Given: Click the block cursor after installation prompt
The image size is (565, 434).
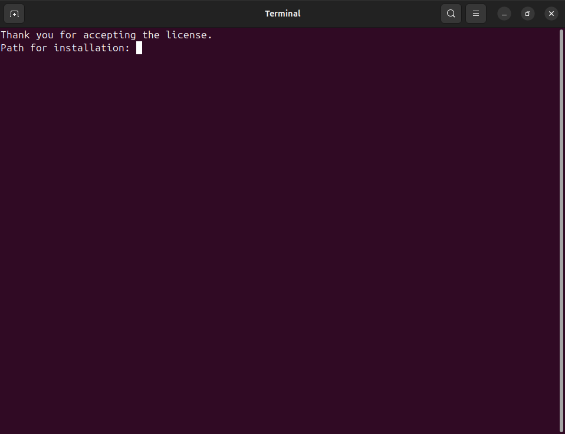Looking at the screenshot, I should click(139, 48).
